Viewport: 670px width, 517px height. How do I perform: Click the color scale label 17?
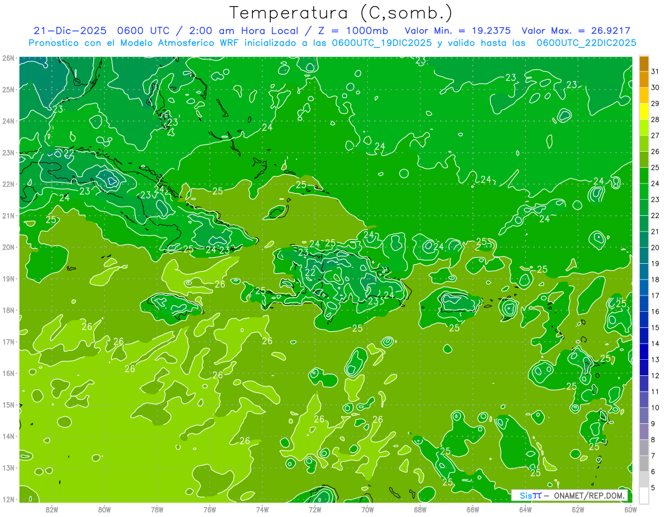[x=655, y=296]
